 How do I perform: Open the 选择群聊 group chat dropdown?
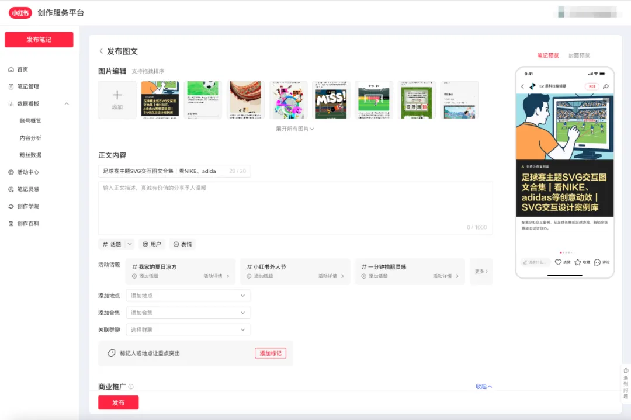tap(188, 329)
